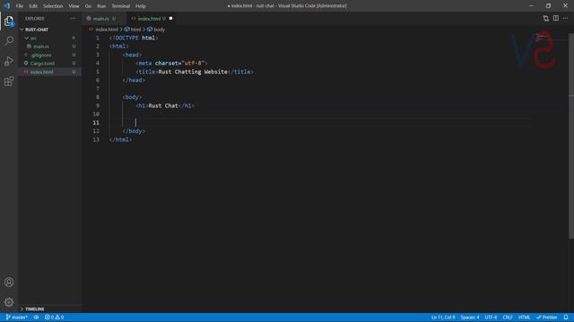This screenshot has width=574, height=322.
Task: Open the Go menu
Action: (x=88, y=6)
